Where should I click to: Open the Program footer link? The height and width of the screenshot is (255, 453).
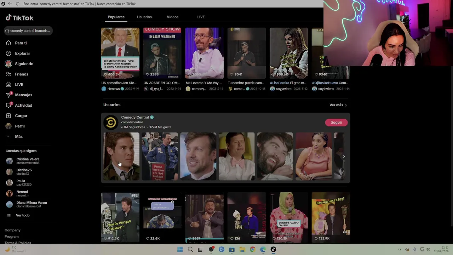(11, 237)
